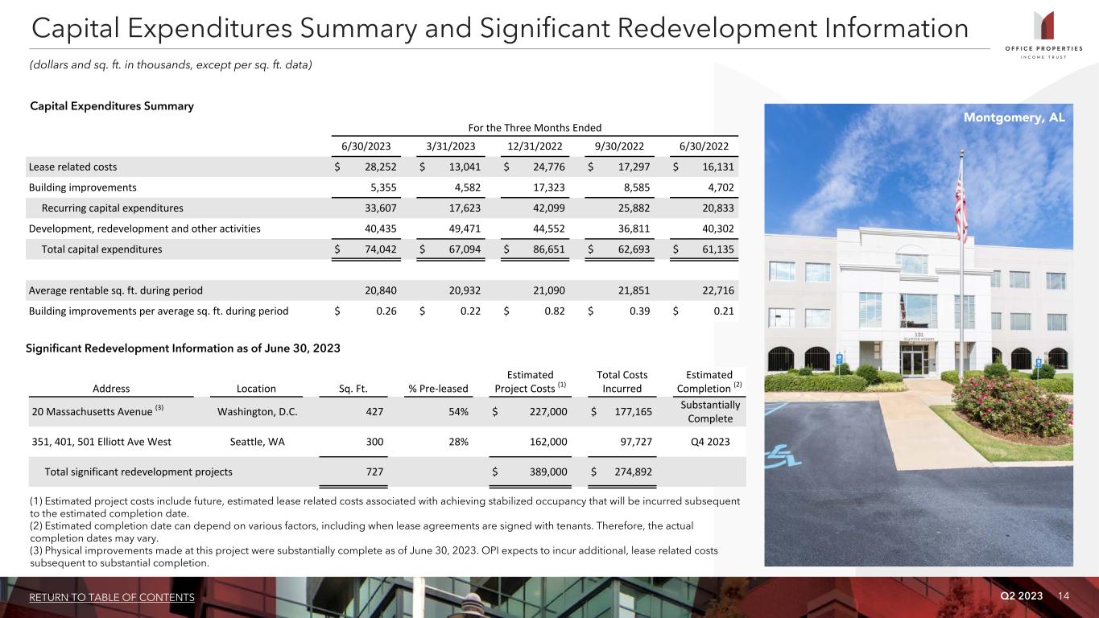
Task: Click the 20 Massachusetts Avenue address
Action: 91,412
